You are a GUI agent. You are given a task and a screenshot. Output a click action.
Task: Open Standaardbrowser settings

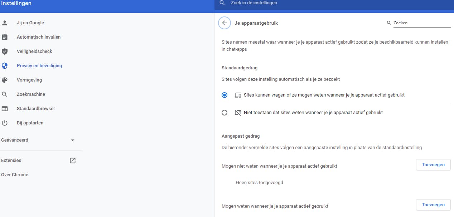(36, 109)
